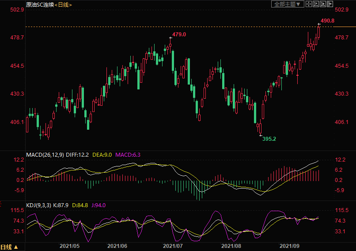356x251 pixels.
Task: Click the 490.8 high price marker
Action: pos(327,21)
